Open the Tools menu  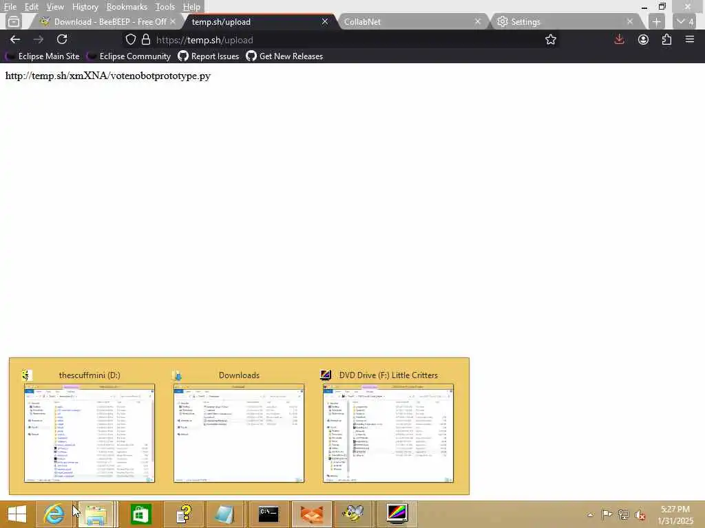[165, 7]
